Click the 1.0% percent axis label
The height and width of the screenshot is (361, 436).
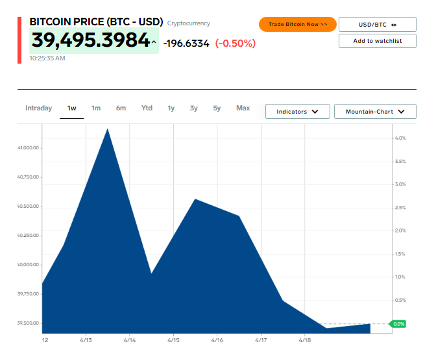tap(400, 277)
